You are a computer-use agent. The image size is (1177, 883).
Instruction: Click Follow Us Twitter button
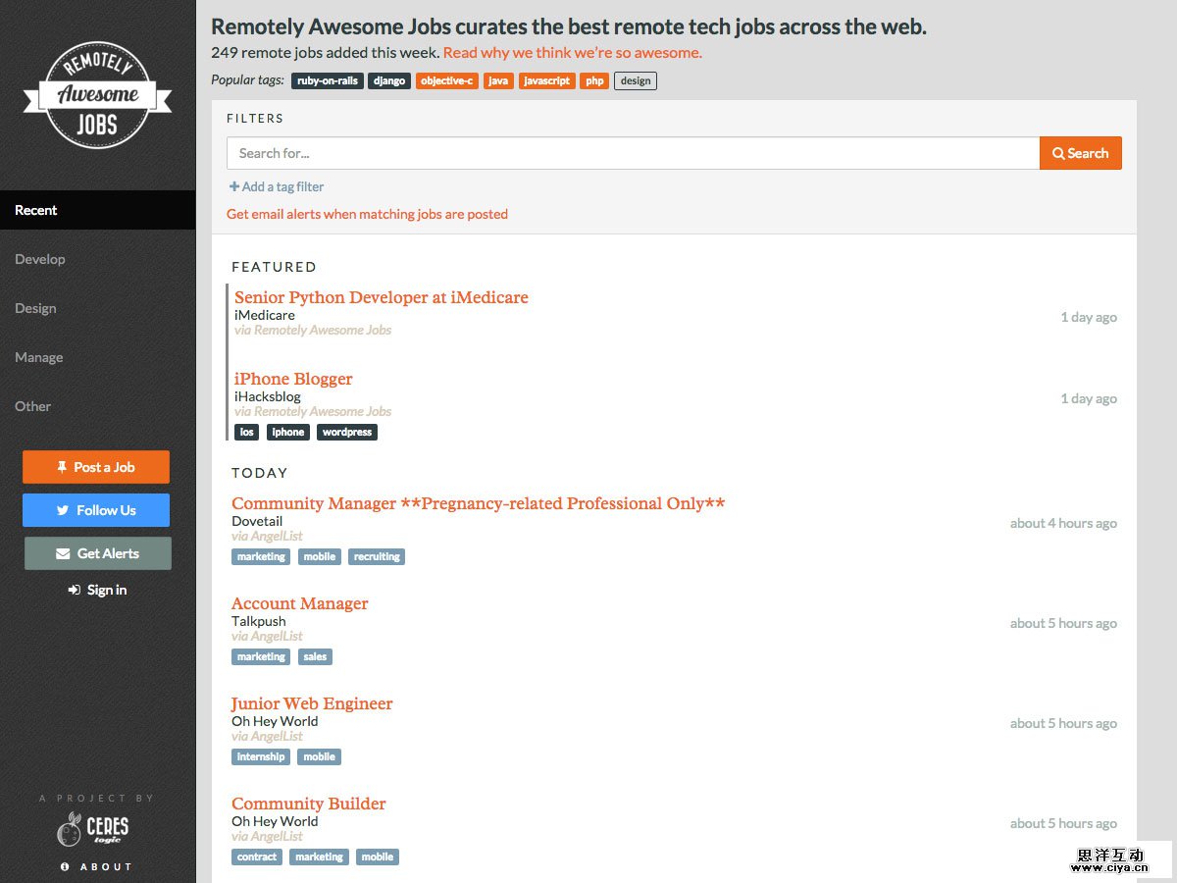coord(96,510)
